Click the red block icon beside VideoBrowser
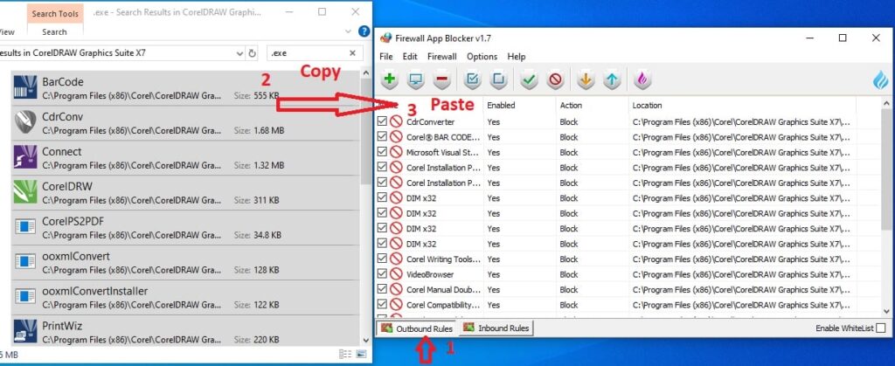 coord(396,274)
